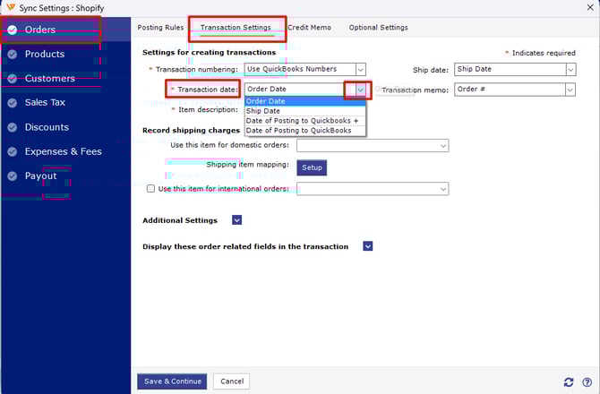Click the refresh sync icon
600x394 pixels.
click(569, 381)
